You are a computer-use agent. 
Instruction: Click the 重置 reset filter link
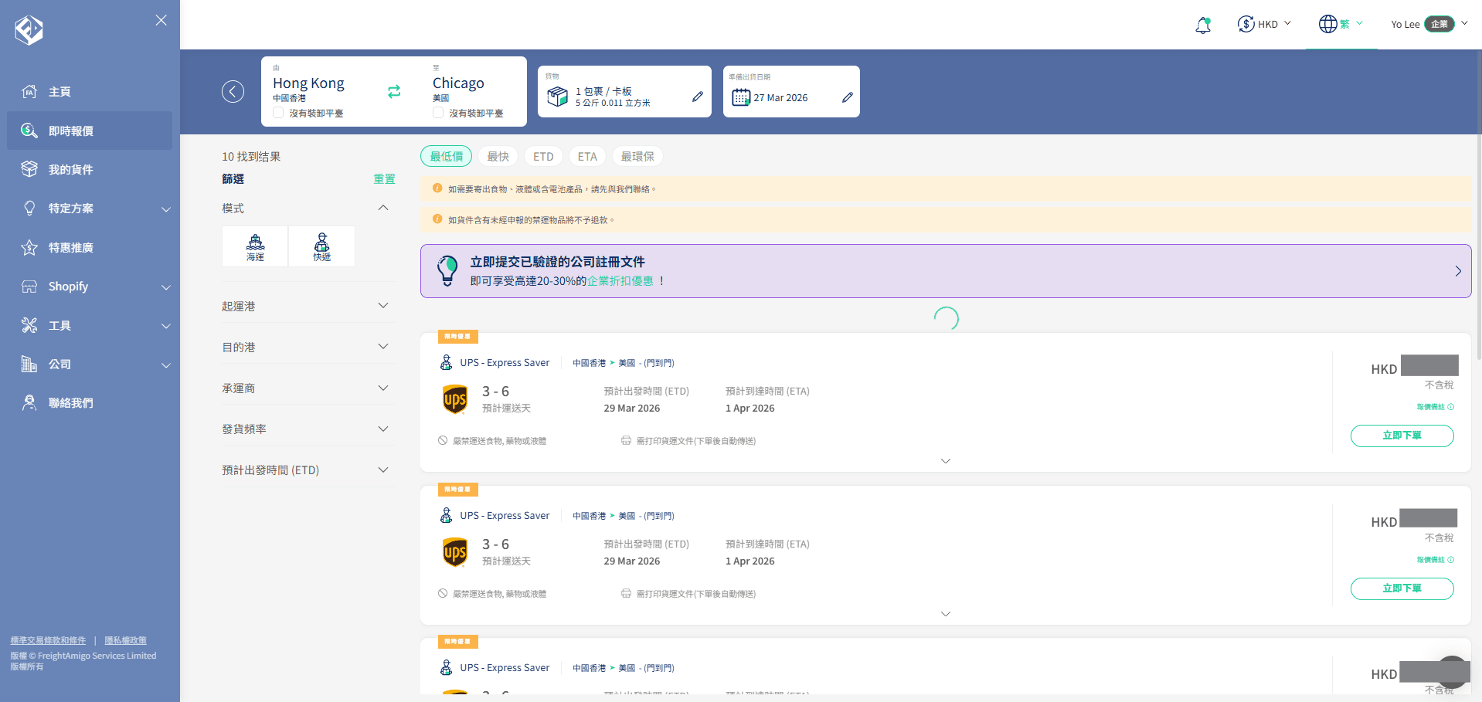(384, 179)
